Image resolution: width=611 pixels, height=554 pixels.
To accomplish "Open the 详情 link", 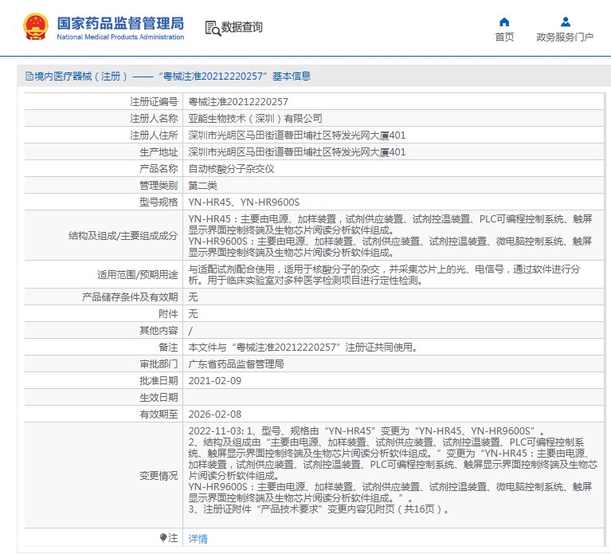I will (198, 538).
